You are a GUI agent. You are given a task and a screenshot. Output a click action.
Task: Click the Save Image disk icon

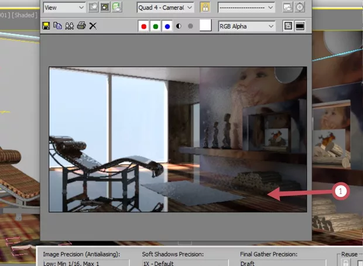pyautogui.click(x=46, y=26)
